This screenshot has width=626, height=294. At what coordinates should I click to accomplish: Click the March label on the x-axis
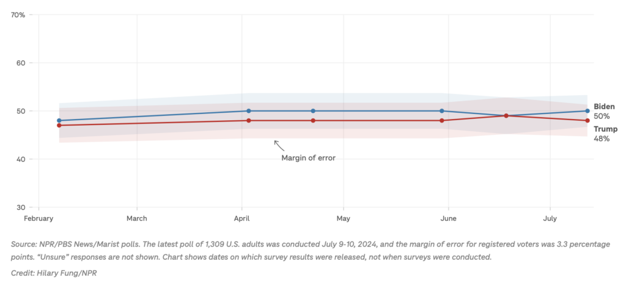(x=136, y=218)
